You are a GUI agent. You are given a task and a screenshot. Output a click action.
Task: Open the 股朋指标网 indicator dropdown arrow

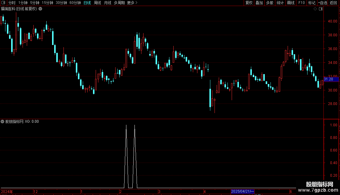(2, 121)
